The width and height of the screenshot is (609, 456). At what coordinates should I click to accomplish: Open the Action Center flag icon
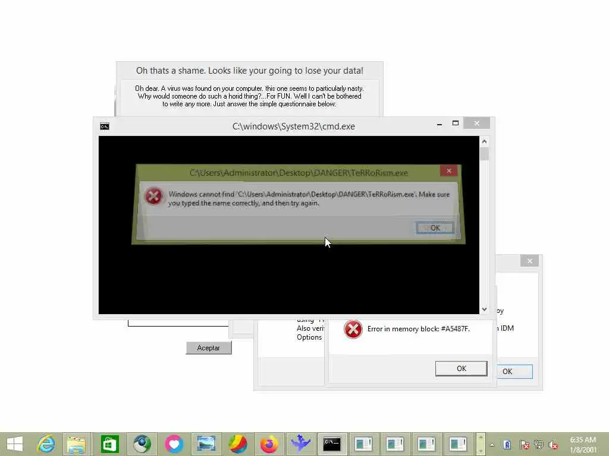click(x=525, y=445)
